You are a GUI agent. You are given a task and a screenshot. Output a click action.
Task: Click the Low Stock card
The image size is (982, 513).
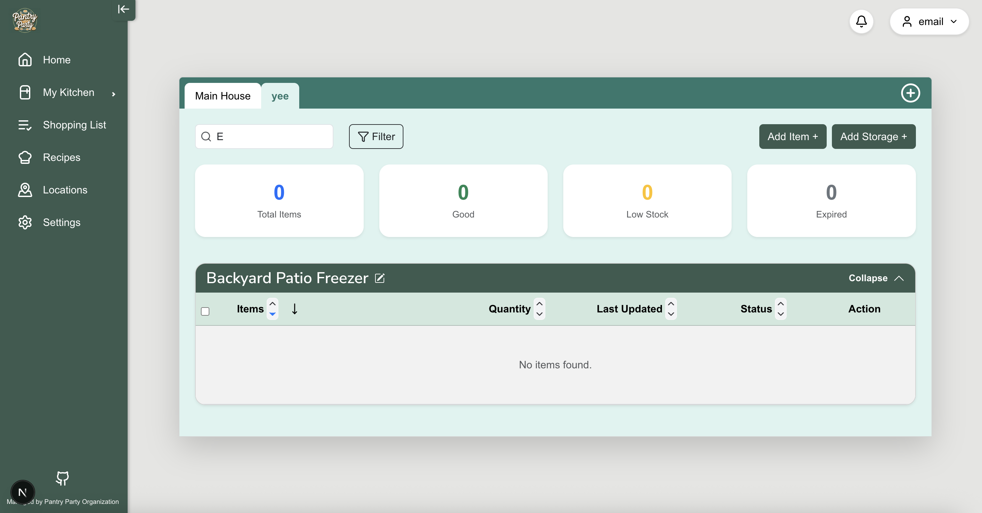647,201
